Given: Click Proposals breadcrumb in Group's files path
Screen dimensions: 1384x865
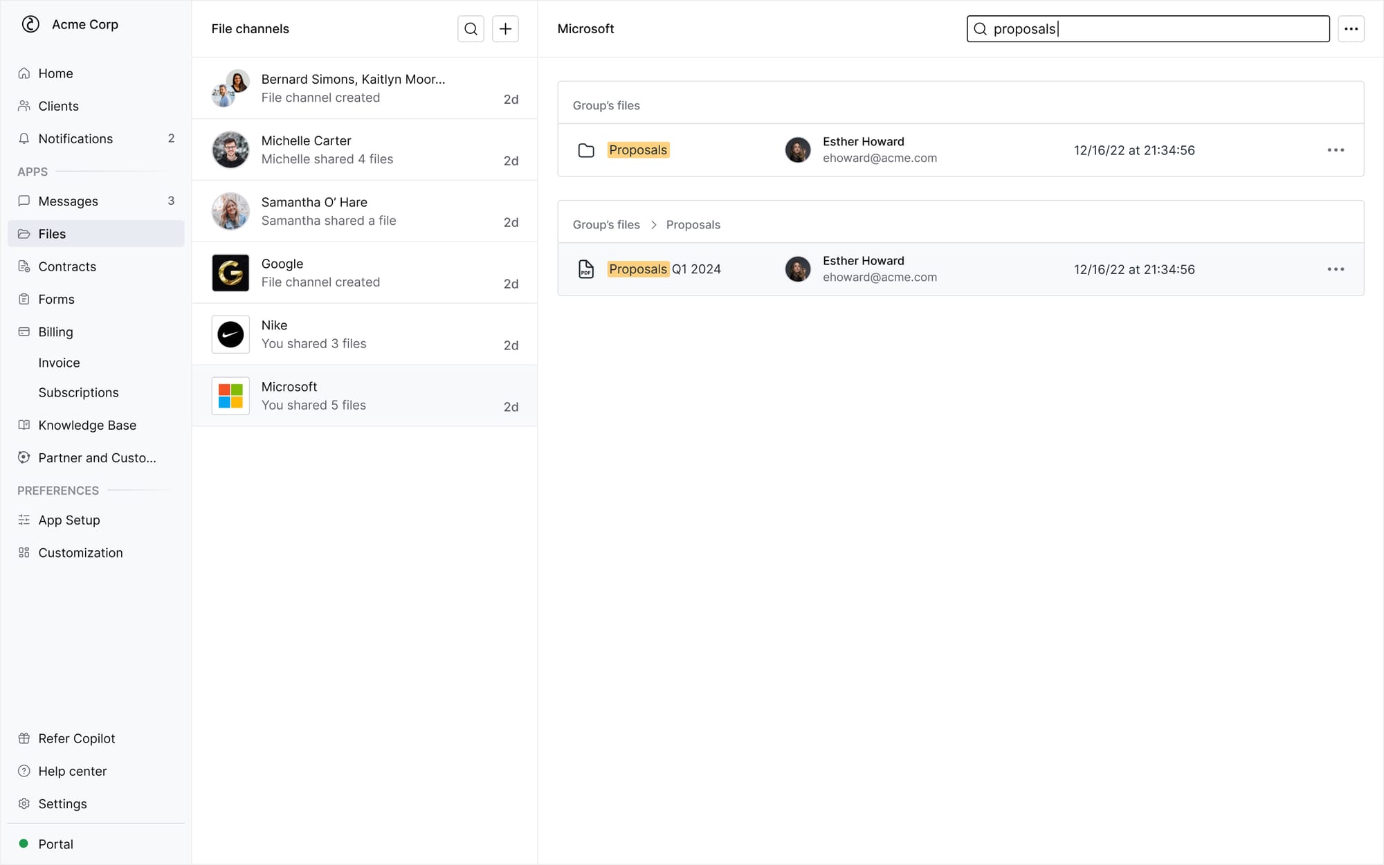Looking at the screenshot, I should [x=693, y=225].
